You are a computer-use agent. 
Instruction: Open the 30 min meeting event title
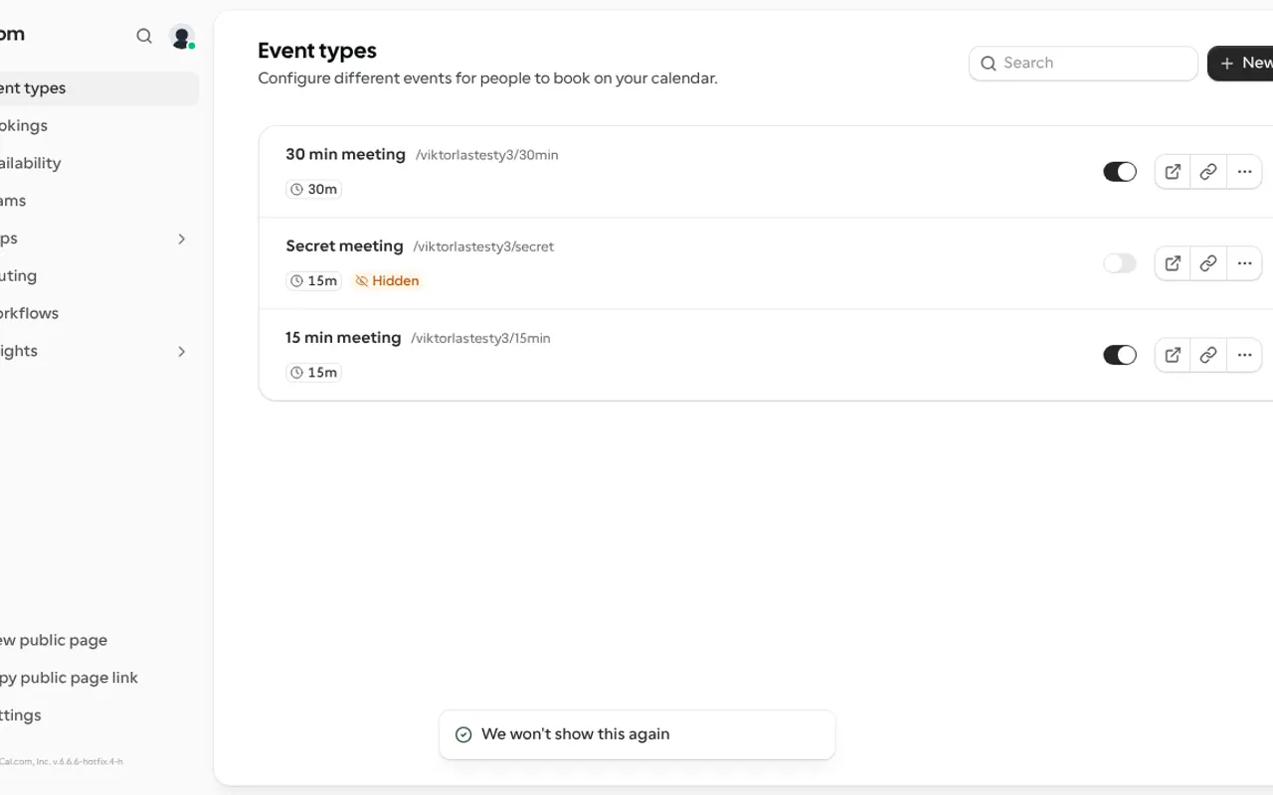tap(345, 154)
